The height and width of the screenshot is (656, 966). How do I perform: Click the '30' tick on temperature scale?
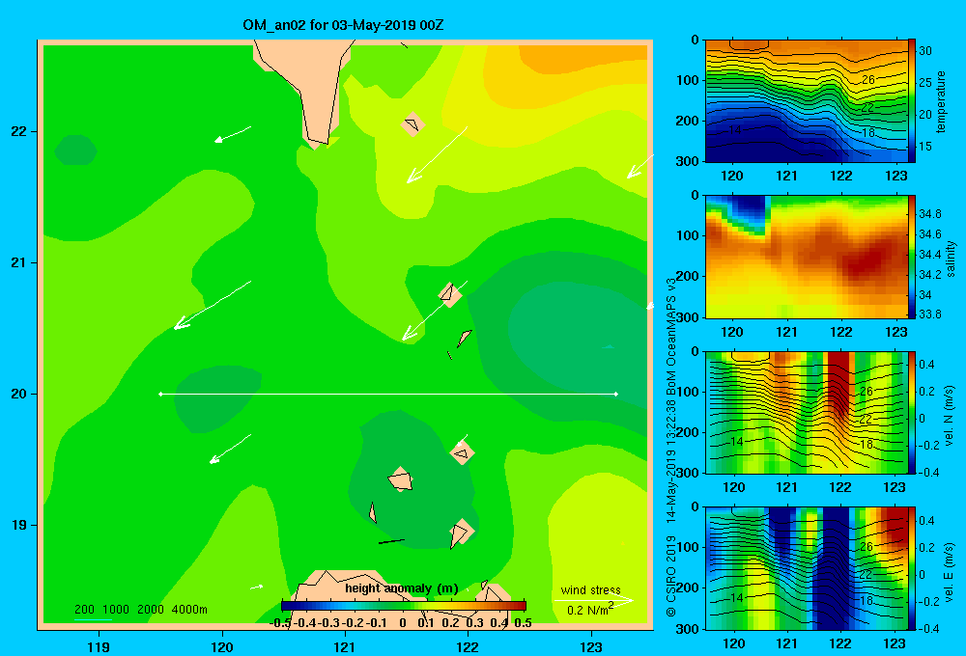pos(924,51)
